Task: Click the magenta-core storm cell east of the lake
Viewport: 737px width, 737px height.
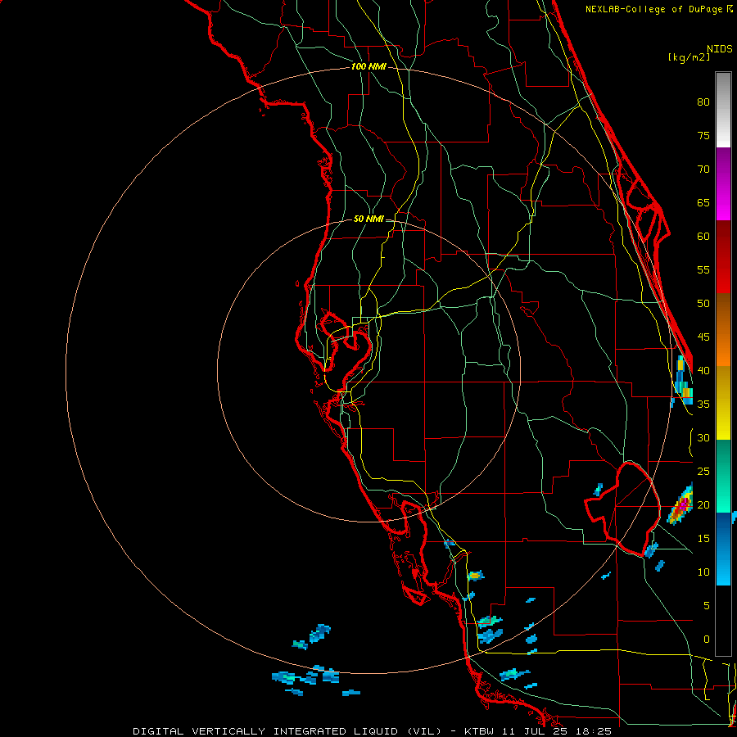Action: pyautogui.click(x=680, y=504)
